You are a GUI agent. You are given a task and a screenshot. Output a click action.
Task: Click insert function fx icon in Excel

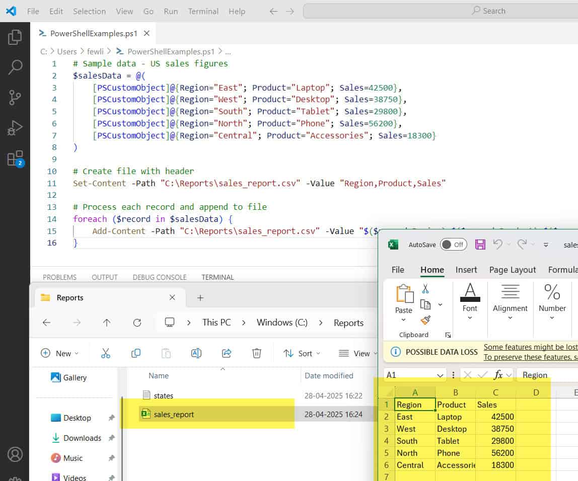pos(498,375)
